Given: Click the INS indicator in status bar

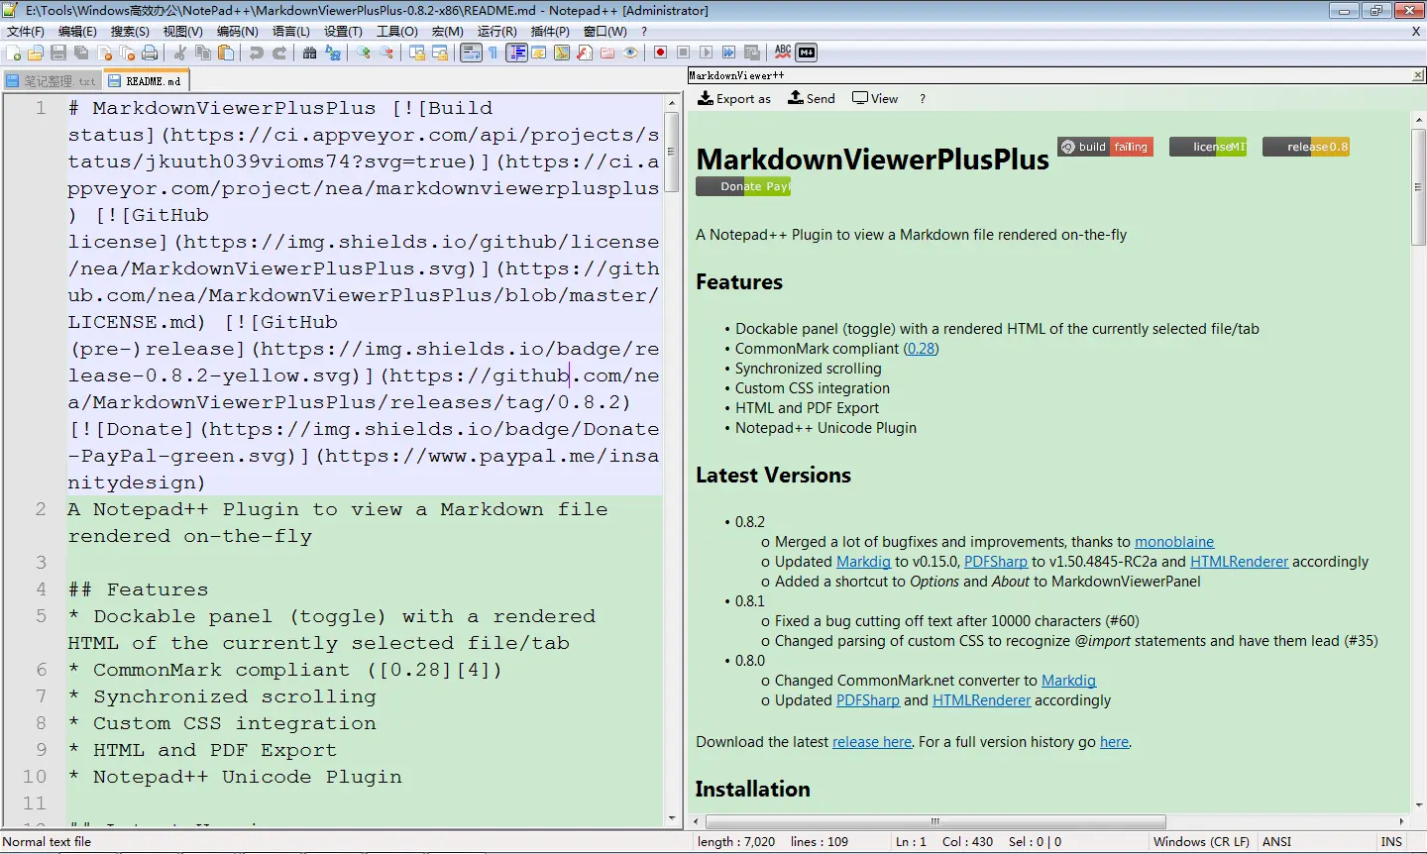Looking at the screenshot, I should [x=1391, y=842].
